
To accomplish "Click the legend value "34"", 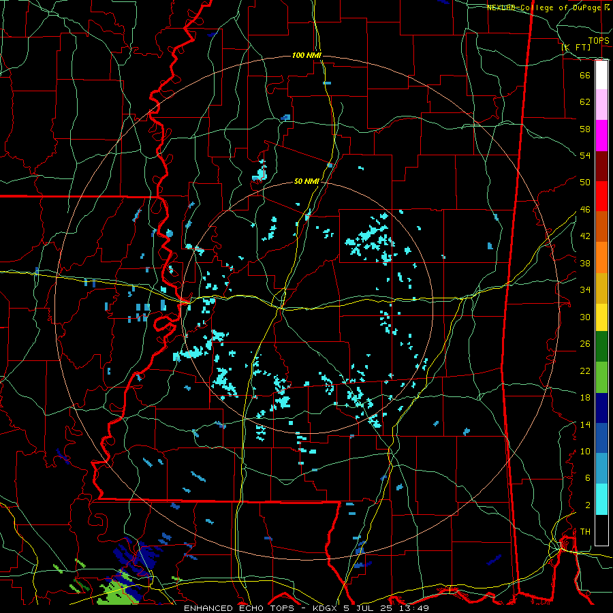I will (x=585, y=290).
